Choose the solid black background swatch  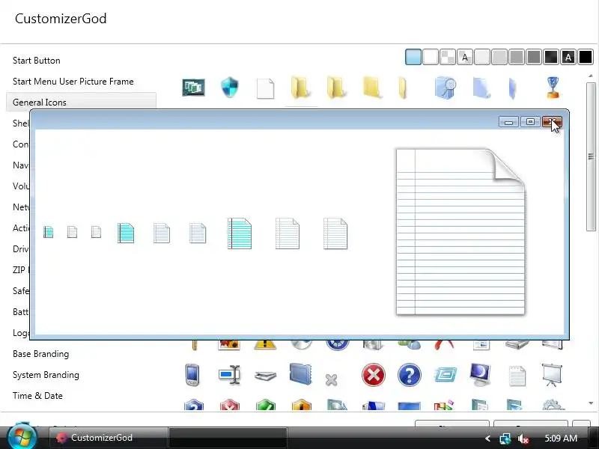click(x=586, y=58)
